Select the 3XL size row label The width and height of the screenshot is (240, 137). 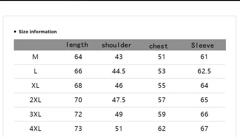coord(36,114)
